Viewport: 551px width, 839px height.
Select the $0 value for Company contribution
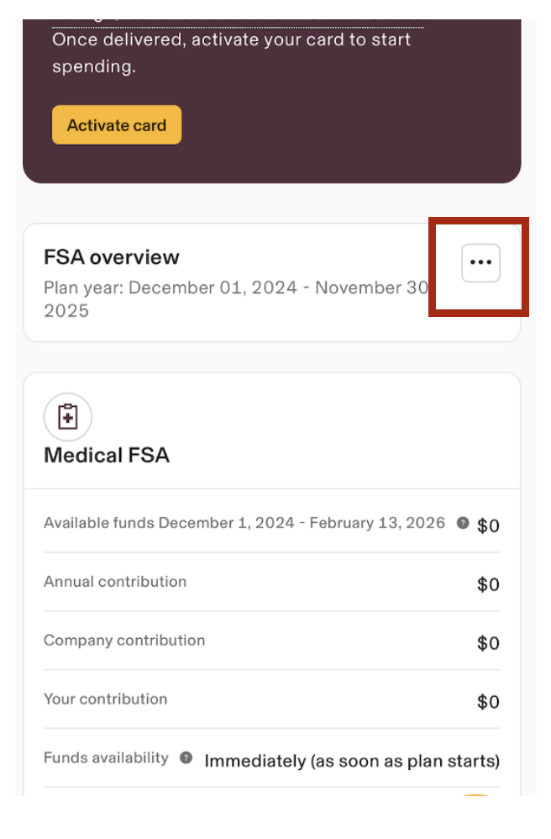click(488, 643)
